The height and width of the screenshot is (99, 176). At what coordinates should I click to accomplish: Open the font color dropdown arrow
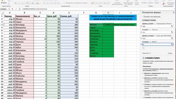(40, 3)
